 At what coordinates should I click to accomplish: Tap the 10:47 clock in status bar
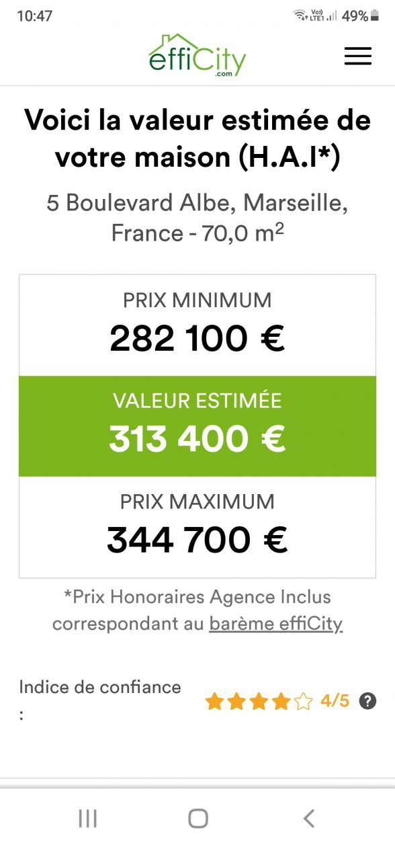tap(35, 15)
